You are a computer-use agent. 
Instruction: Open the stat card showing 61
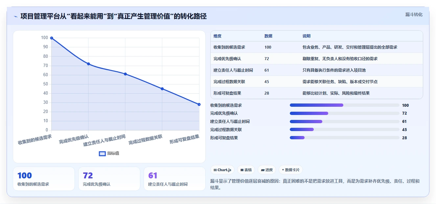pos(174,179)
